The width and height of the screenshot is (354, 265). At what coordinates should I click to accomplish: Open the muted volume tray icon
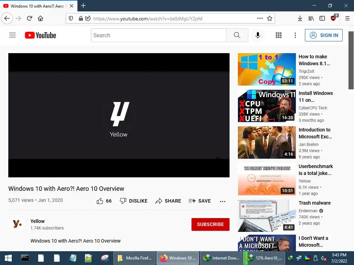(324, 258)
